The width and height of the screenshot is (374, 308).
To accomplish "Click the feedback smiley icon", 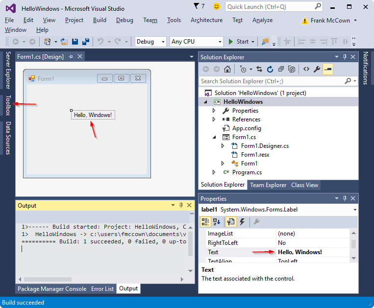I will [x=216, y=6].
